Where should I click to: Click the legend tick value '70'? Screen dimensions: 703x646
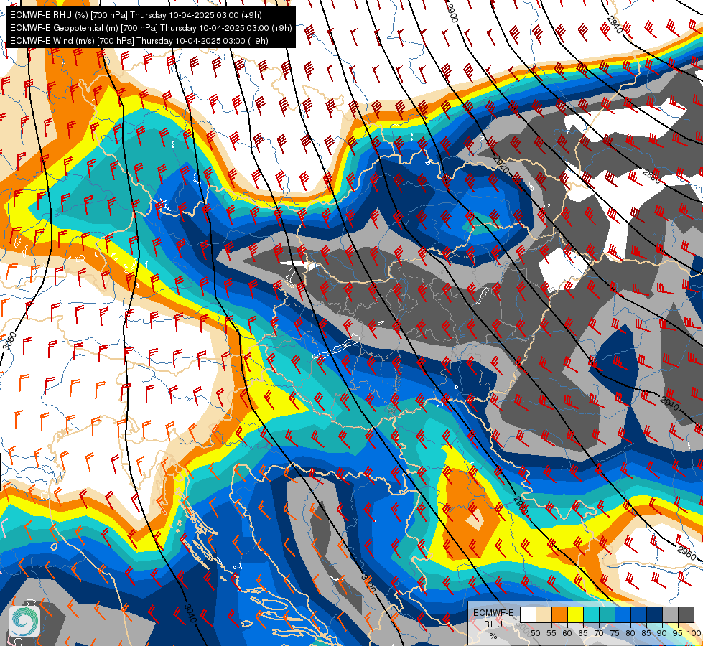tap(599, 633)
